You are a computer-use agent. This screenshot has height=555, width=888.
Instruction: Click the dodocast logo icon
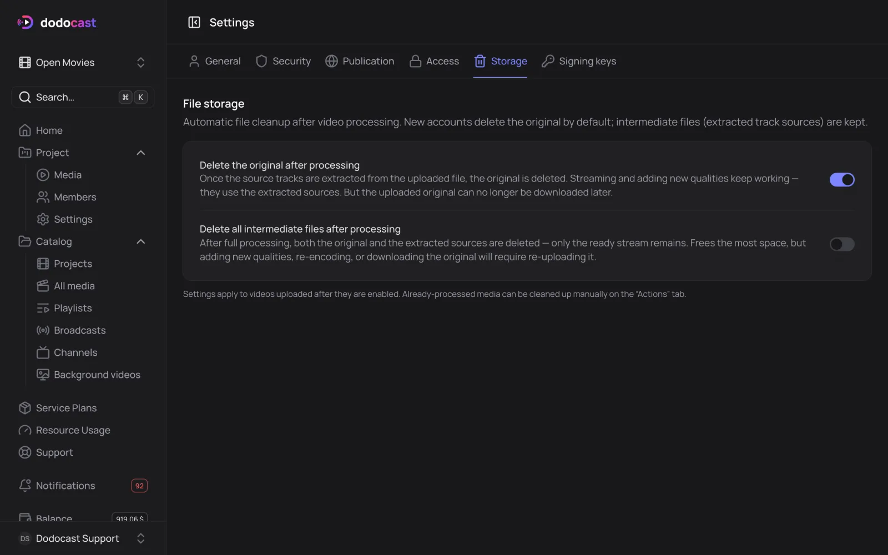(x=25, y=22)
